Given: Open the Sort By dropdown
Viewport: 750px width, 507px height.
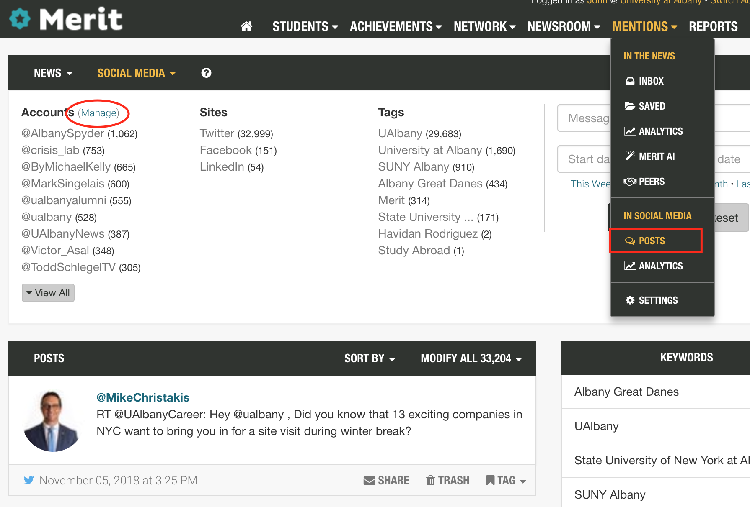Looking at the screenshot, I should pyautogui.click(x=370, y=358).
